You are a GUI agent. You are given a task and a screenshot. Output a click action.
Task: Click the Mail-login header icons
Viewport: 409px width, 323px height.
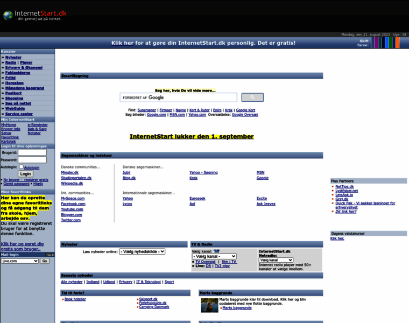pyautogui.click(x=50, y=255)
